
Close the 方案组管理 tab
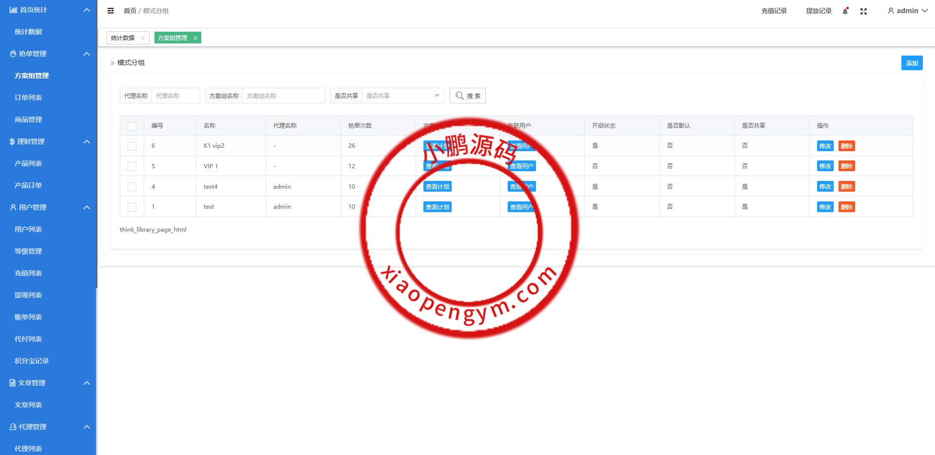tap(195, 38)
